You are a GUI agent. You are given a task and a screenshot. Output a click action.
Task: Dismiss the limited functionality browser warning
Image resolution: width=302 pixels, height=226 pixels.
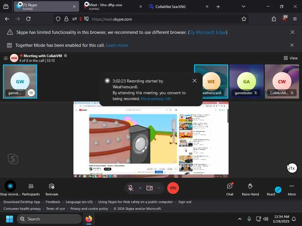pos(292,32)
